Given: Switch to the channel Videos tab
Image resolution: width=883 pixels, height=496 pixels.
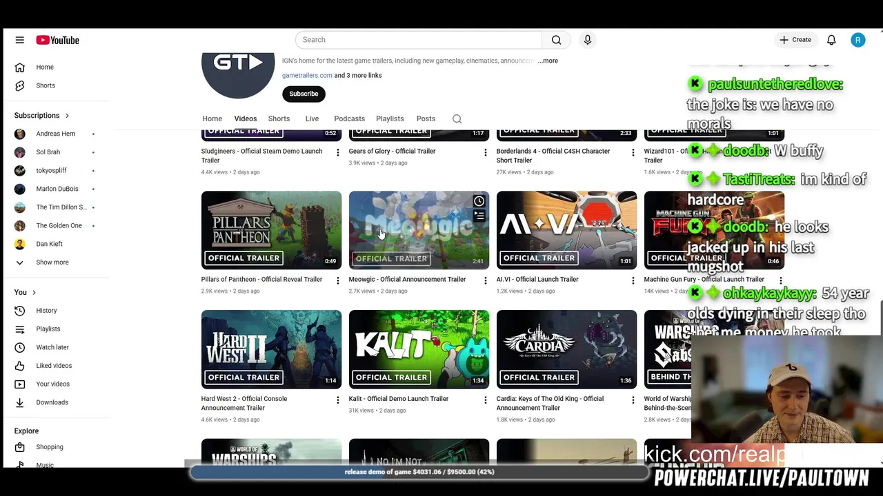Looking at the screenshot, I should (x=245, y=118).
